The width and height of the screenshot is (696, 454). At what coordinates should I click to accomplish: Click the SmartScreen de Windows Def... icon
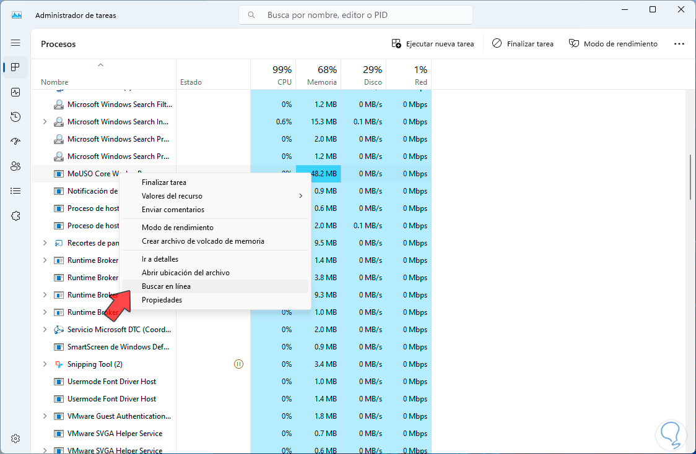(59, 347)
